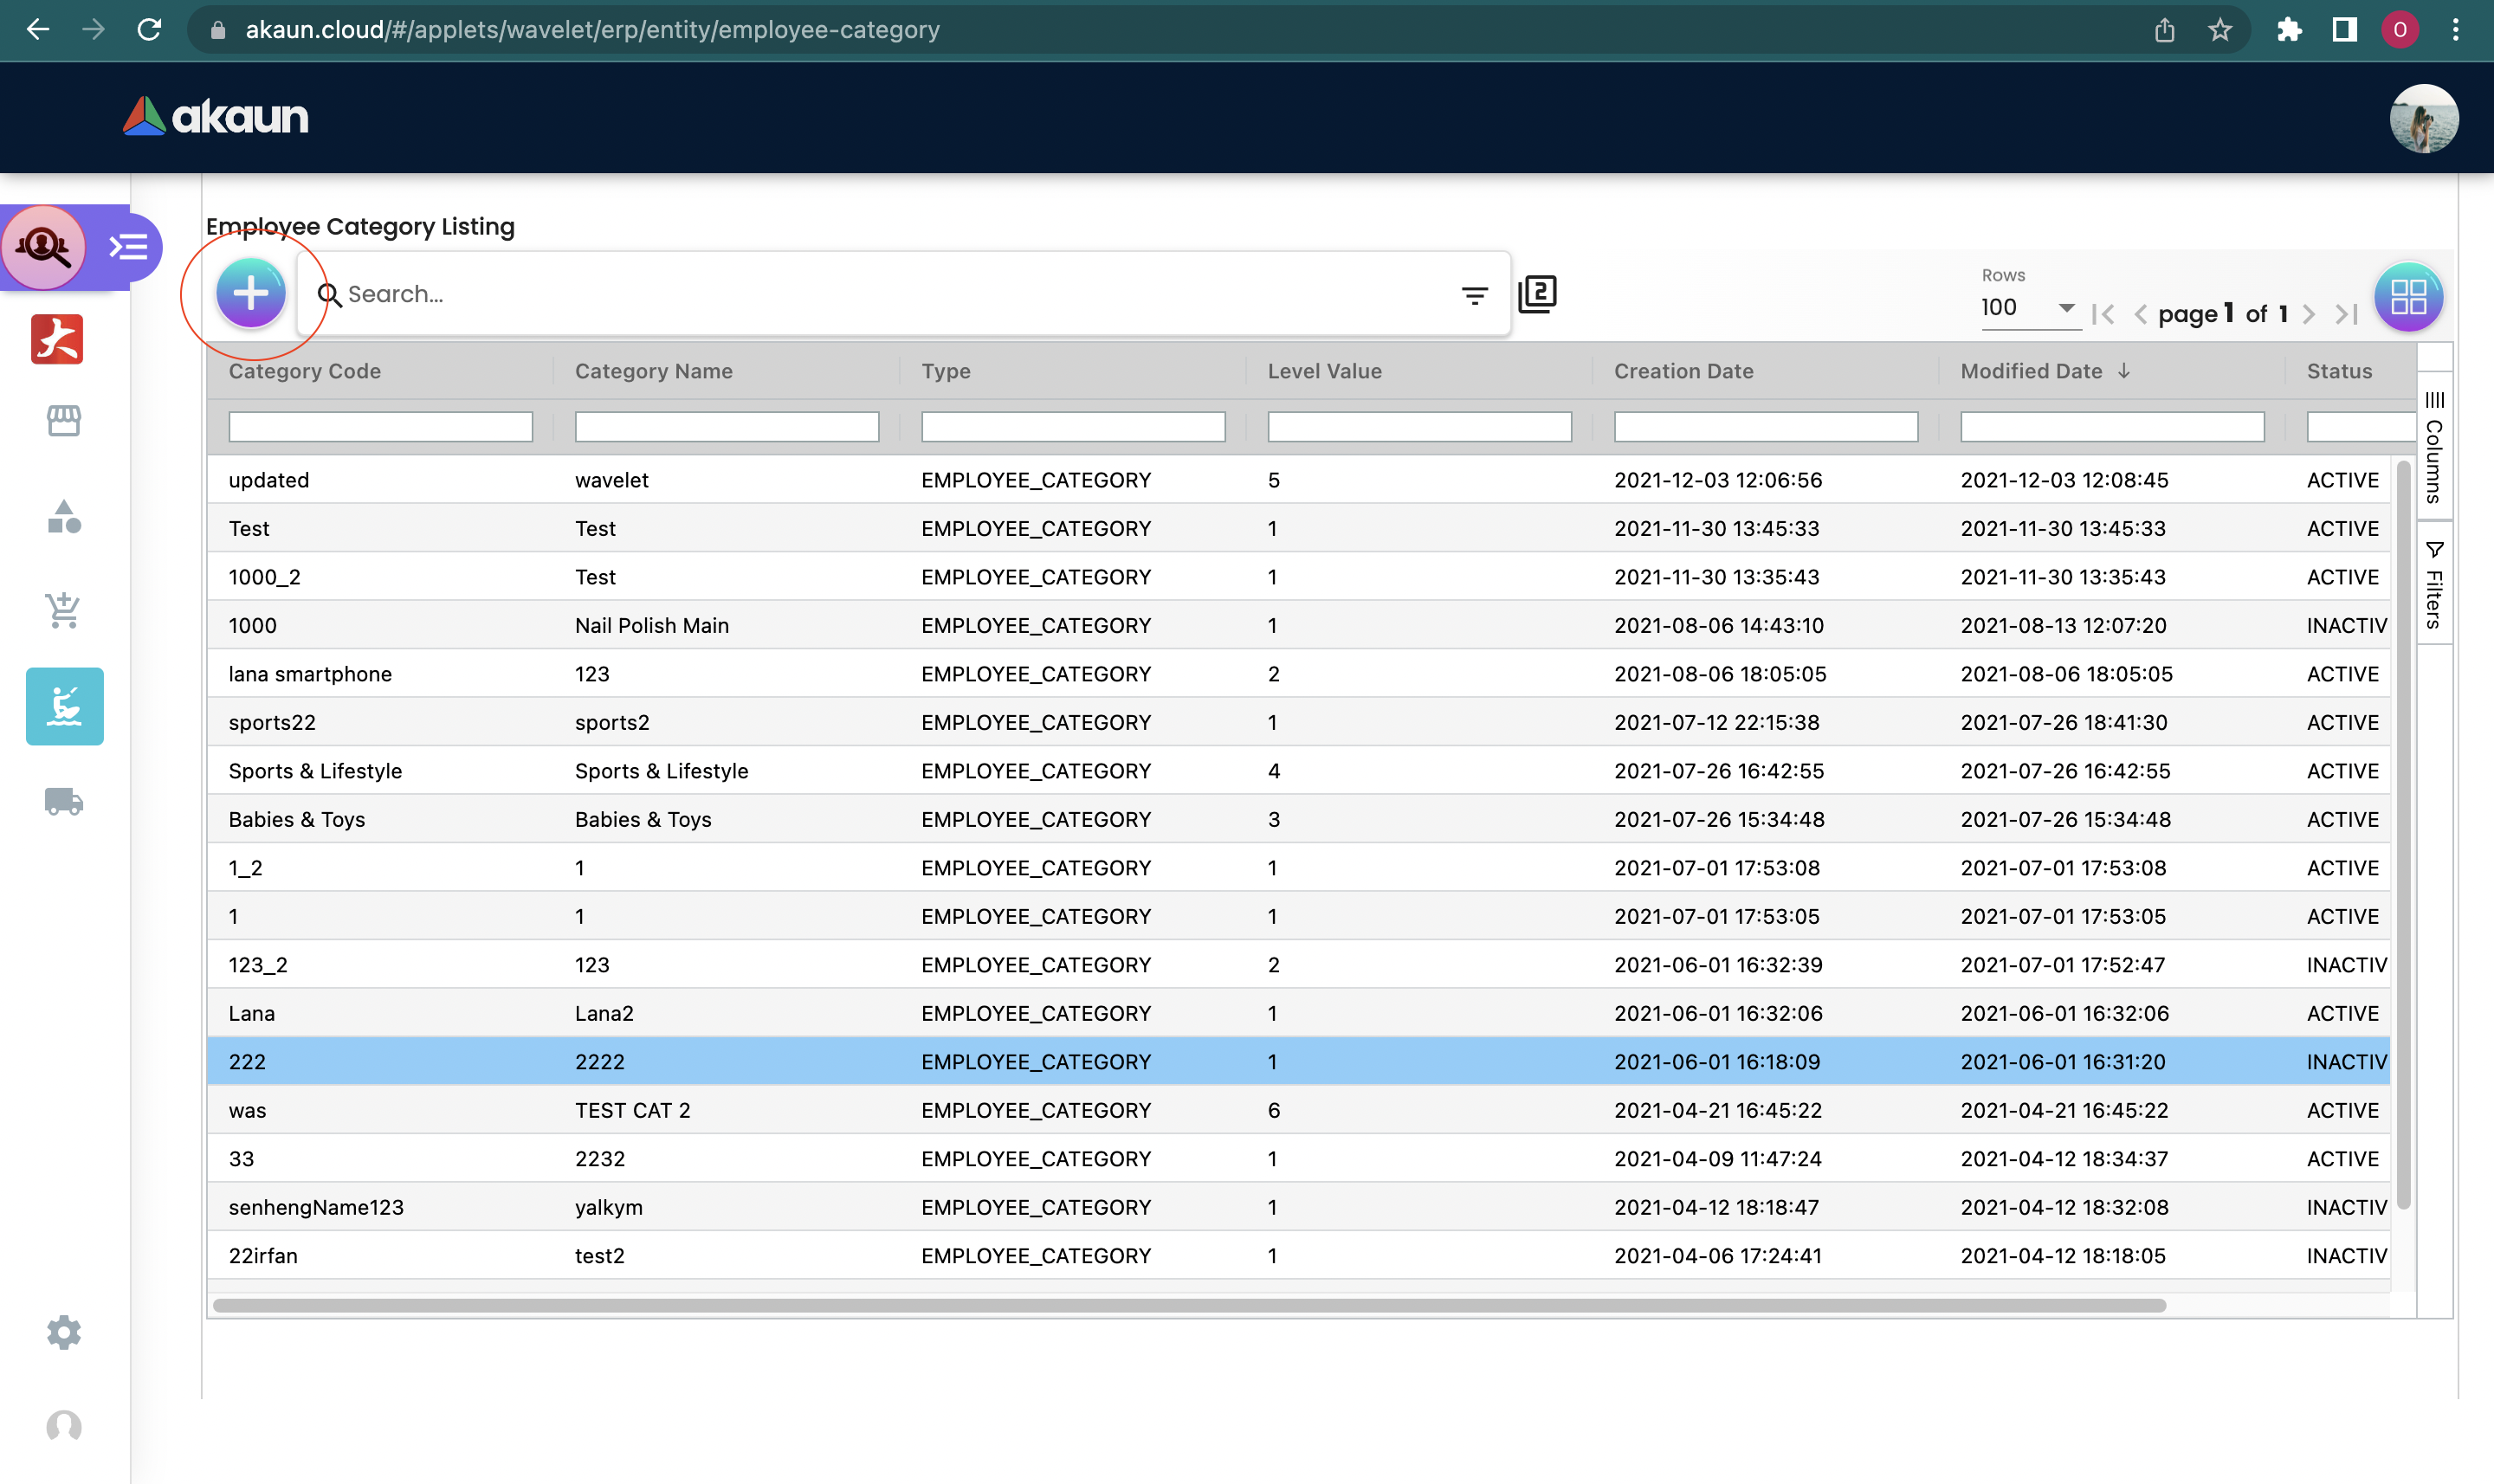Click the Search input field

890,294
